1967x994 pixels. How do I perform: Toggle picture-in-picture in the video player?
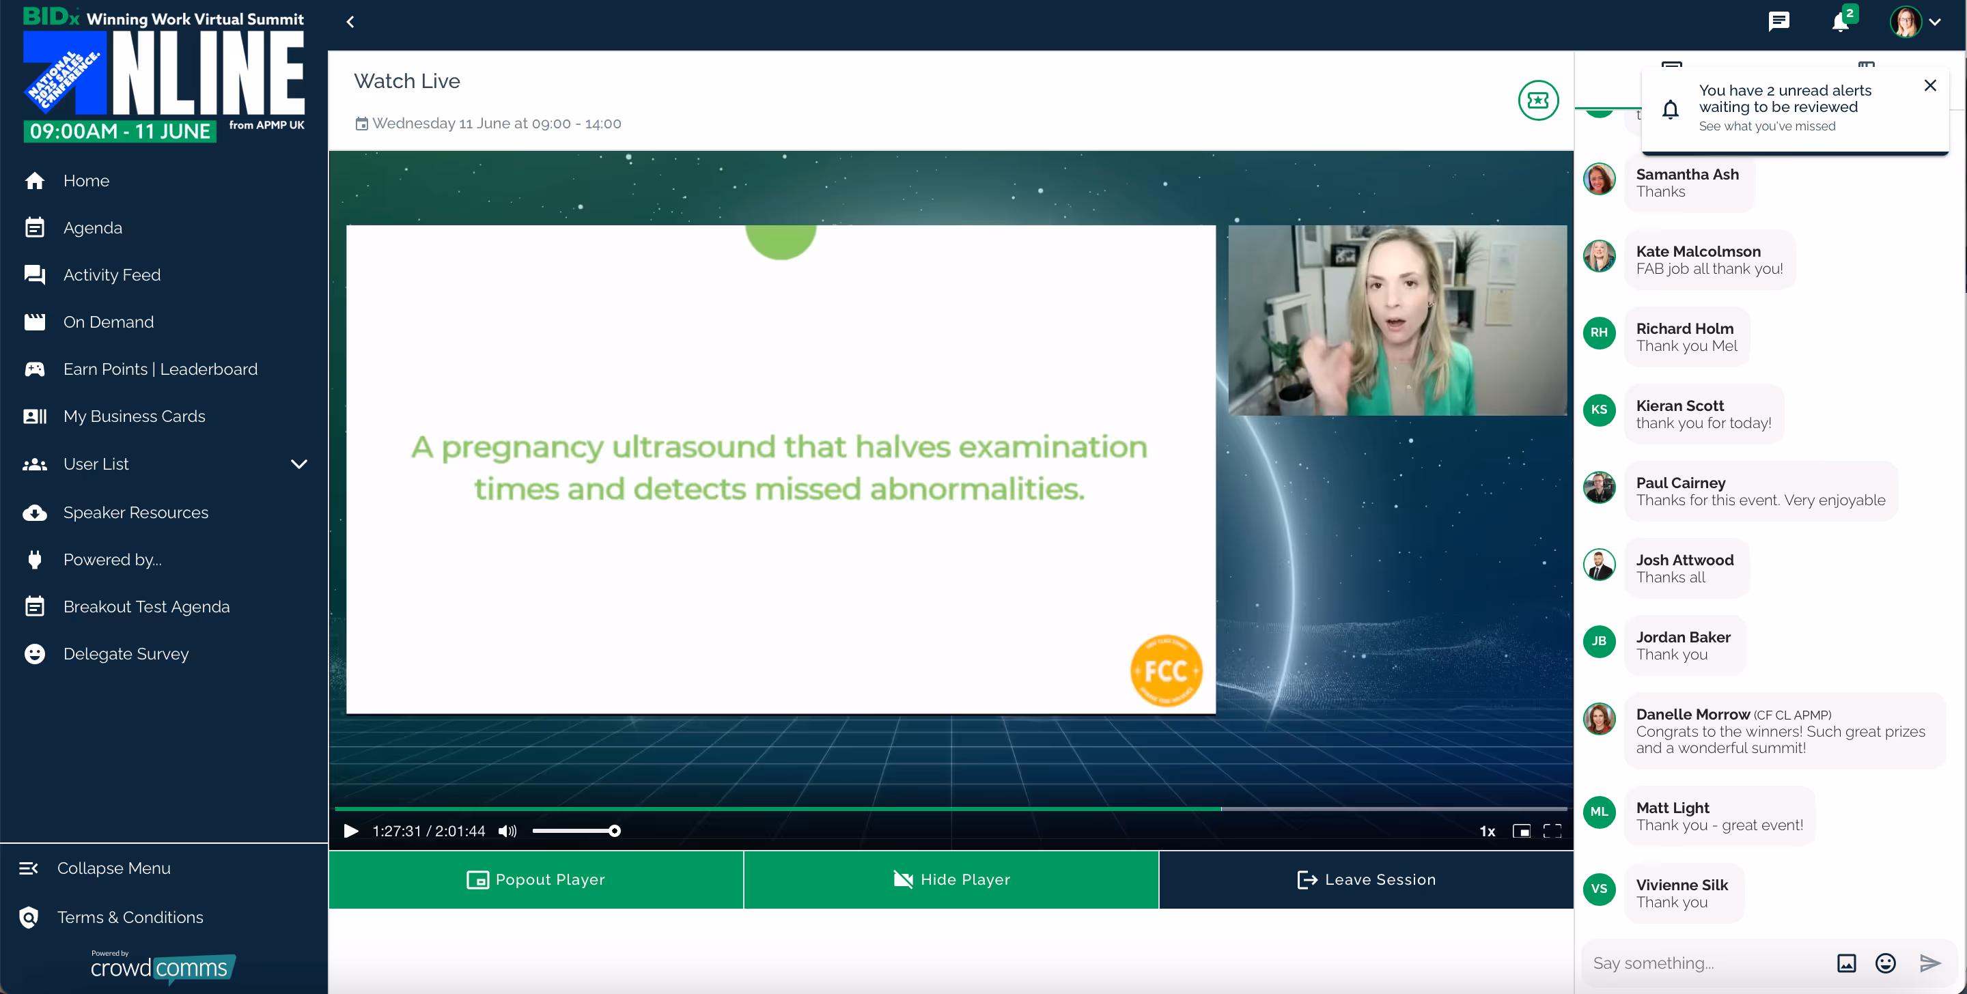pyautogui.click(x=1521, y=831)
